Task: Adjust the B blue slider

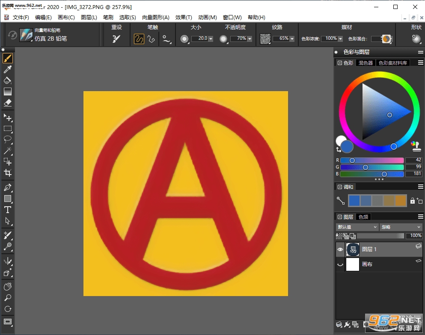Action: (x=372, y=174)
